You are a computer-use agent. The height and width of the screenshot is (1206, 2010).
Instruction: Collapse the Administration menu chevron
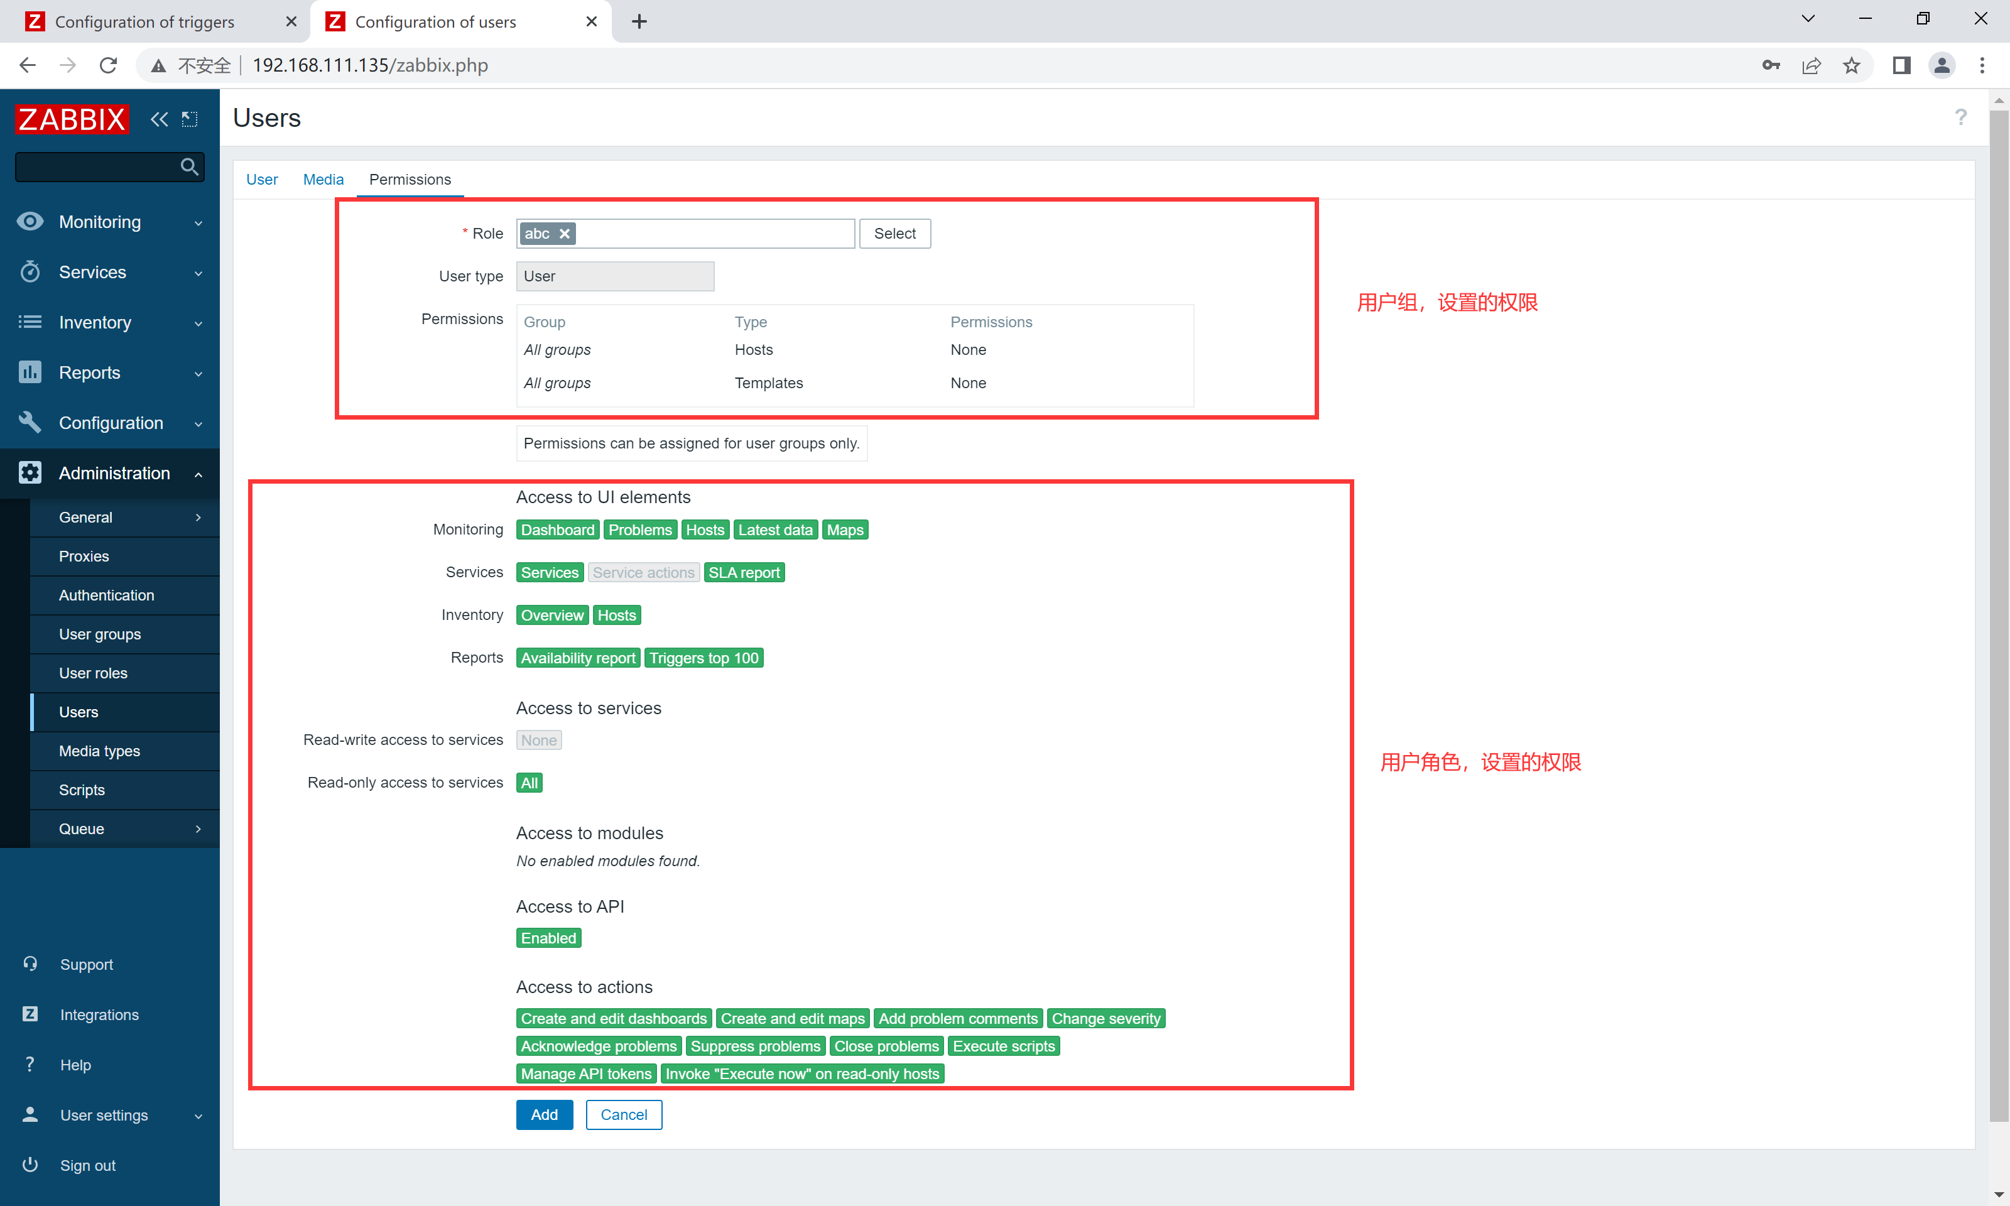click(198, 474)
